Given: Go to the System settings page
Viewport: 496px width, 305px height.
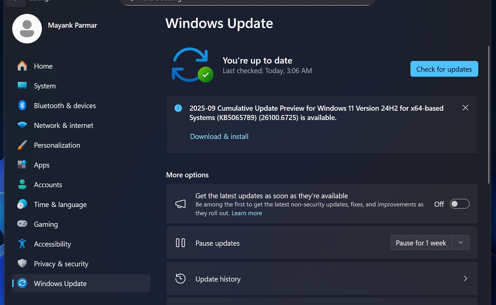Looking at the screenshot, I should (45, 86).
